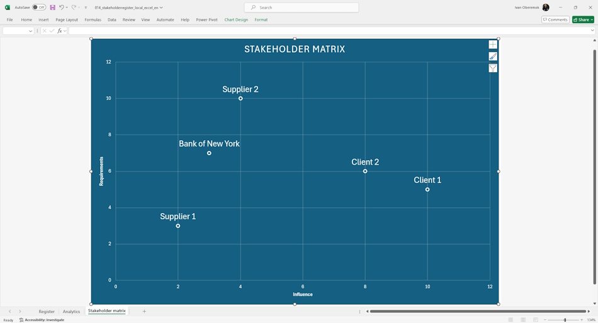Click the Save icon in title bar
This screenshot has width=598, height=323.
(53, 8)
